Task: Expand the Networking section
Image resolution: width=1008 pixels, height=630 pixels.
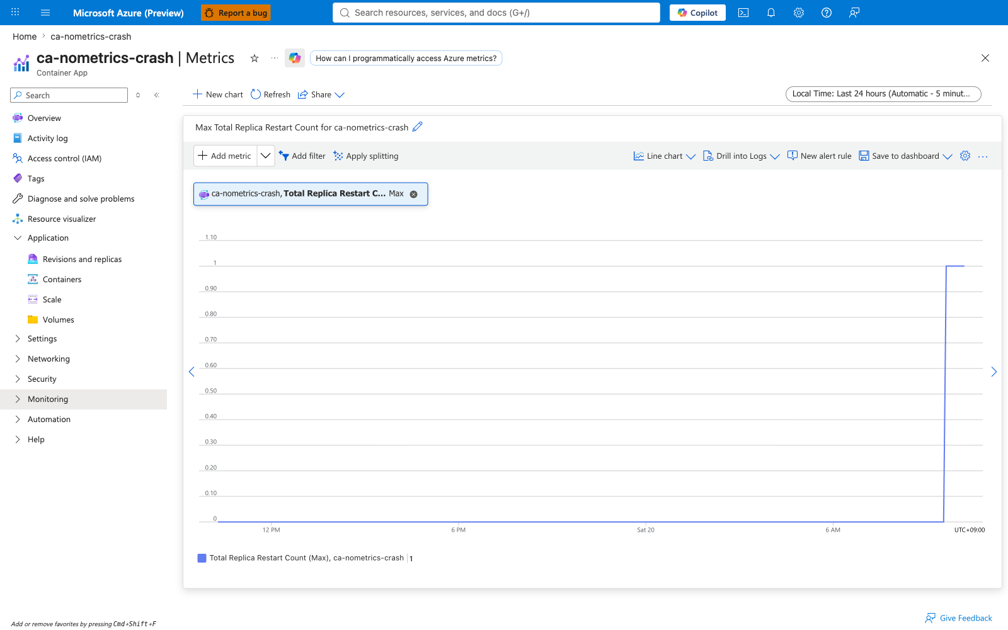Action: pos(18,358)
